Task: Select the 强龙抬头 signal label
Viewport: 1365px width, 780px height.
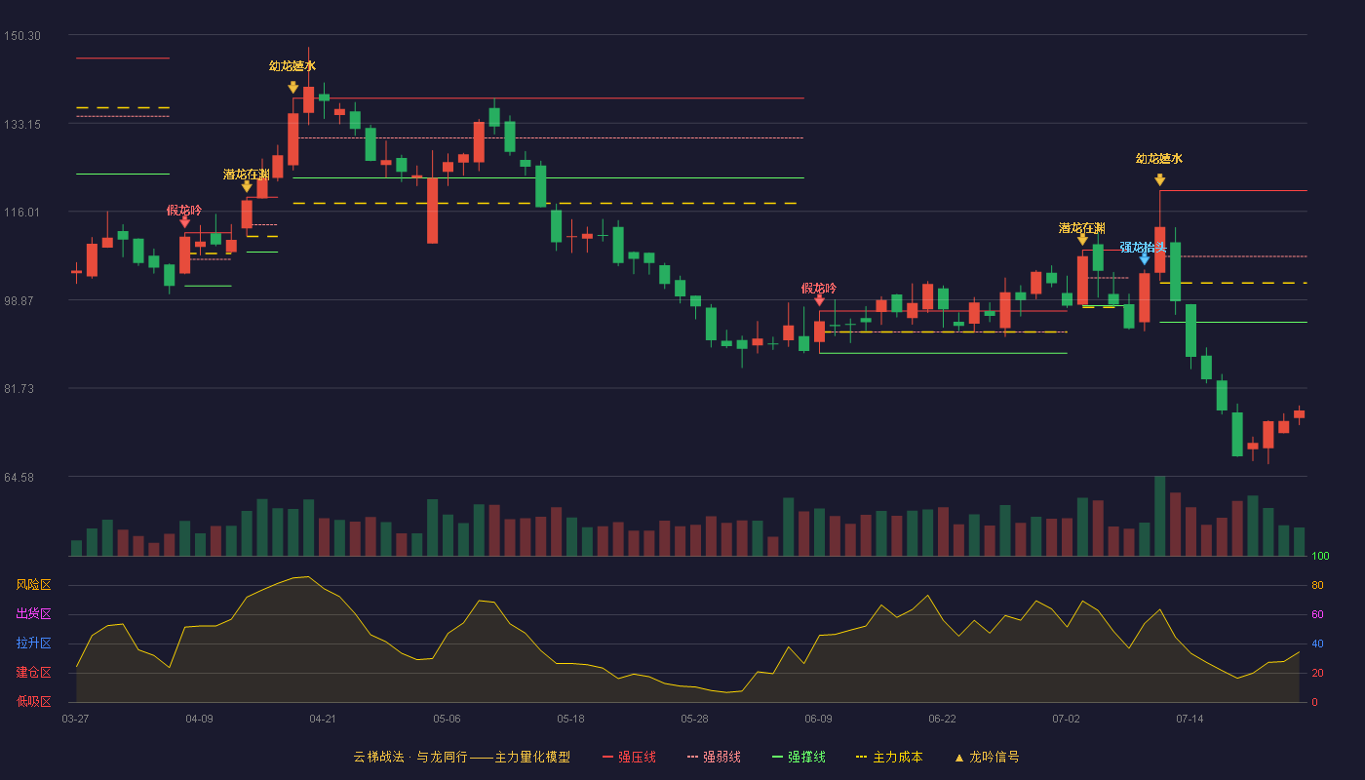Action: [1143, 248]
